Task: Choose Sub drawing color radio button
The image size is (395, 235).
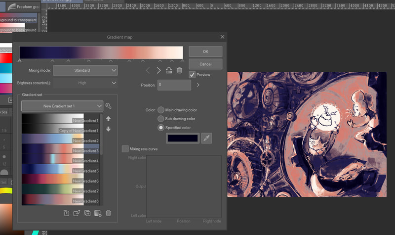Action: (x=161, y=119)
